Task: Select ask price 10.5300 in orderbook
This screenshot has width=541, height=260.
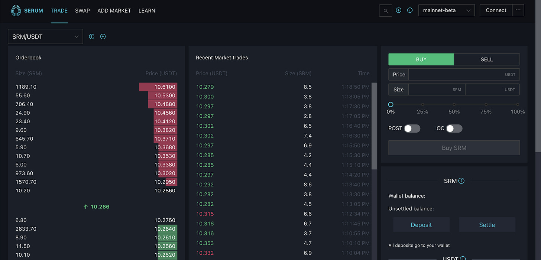Action: (x=165, y=95)
